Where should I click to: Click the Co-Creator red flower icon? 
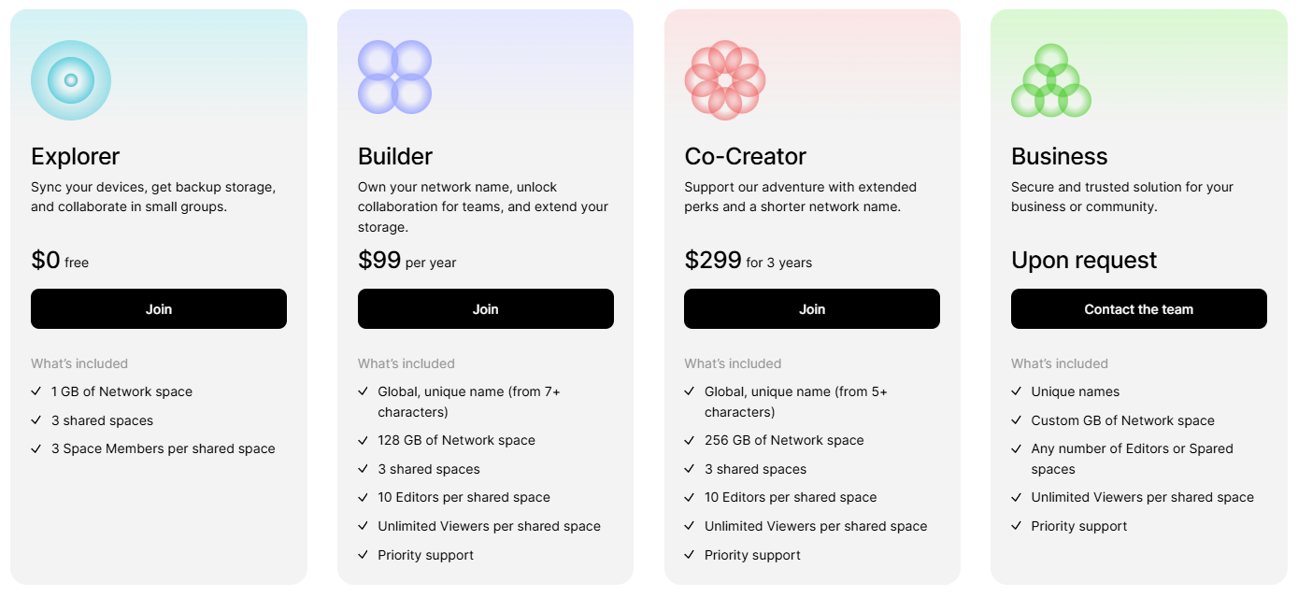coord(725,80)
